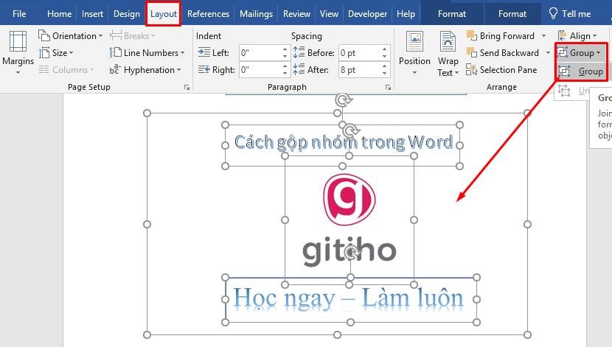Image resolution: width=612 pixels, height=347 pixels.
Task: Decrease Spacing After with down arrow
Action: tap(384, 73)
